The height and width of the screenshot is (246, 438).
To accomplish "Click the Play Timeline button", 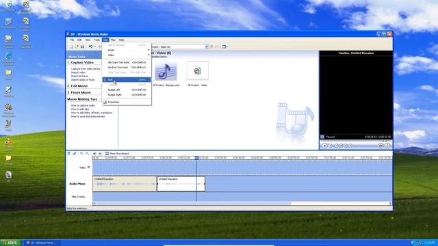I will (x=100, y=154).
